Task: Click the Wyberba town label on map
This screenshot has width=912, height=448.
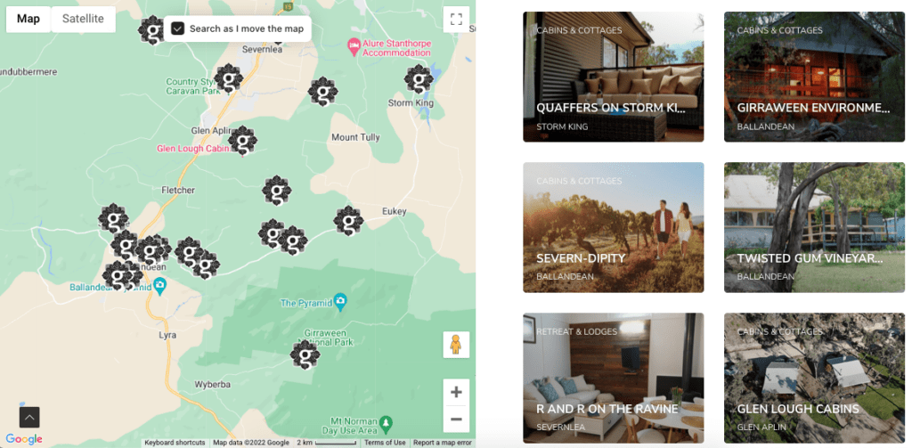Action: [212, 385]
